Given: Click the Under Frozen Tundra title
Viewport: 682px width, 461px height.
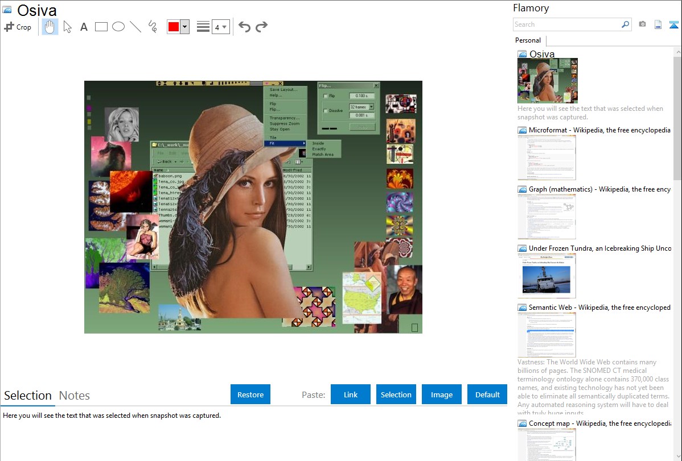Looking at the screenshot, I should tap(600, 248).
